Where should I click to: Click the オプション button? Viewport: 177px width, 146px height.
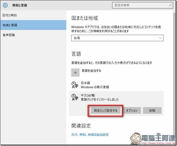pyautogui.click(x=132, y=111)
